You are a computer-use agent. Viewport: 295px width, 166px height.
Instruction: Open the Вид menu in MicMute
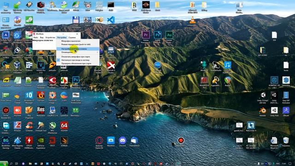point(41,37)
